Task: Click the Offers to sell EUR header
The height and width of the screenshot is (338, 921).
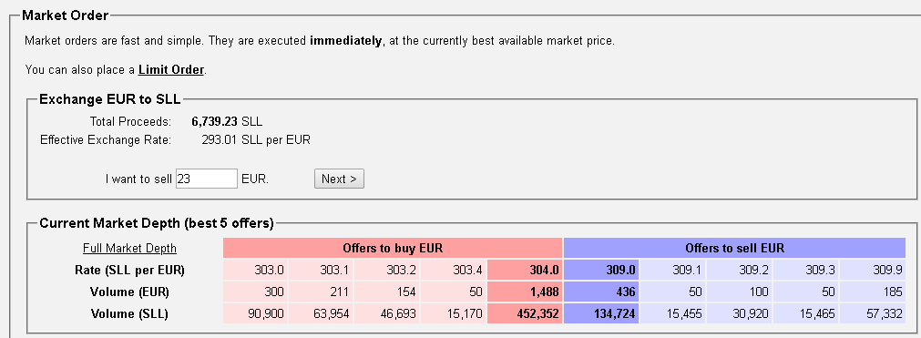Action: tap(735, 248)
